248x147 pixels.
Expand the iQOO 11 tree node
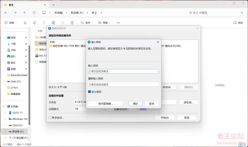click(5, 112)
